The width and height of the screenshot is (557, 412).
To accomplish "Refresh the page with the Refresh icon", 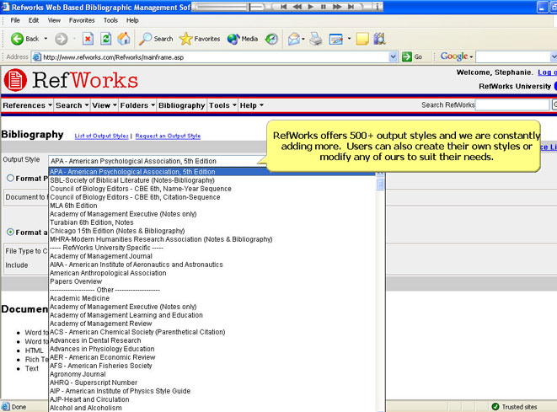I will point(106,39).
